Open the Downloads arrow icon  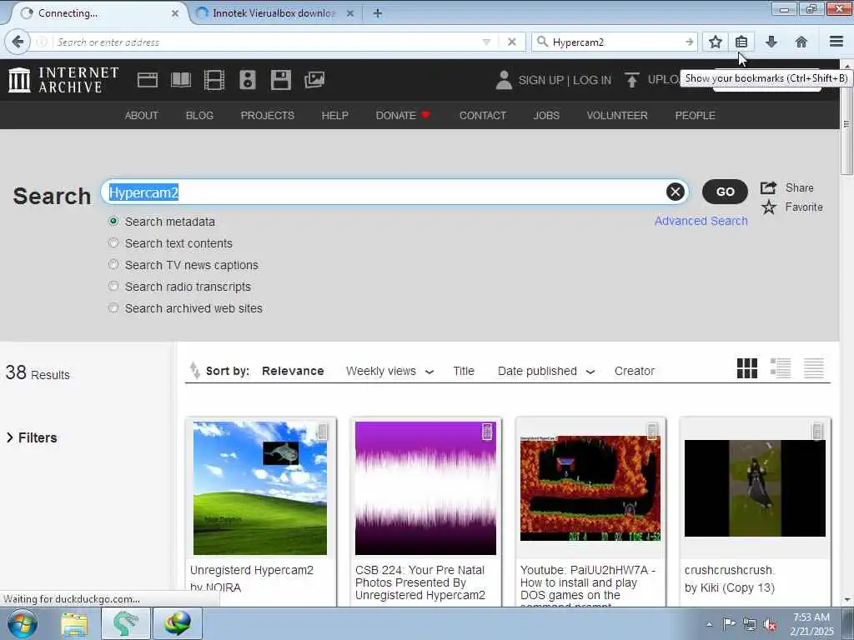click(771, 42)
